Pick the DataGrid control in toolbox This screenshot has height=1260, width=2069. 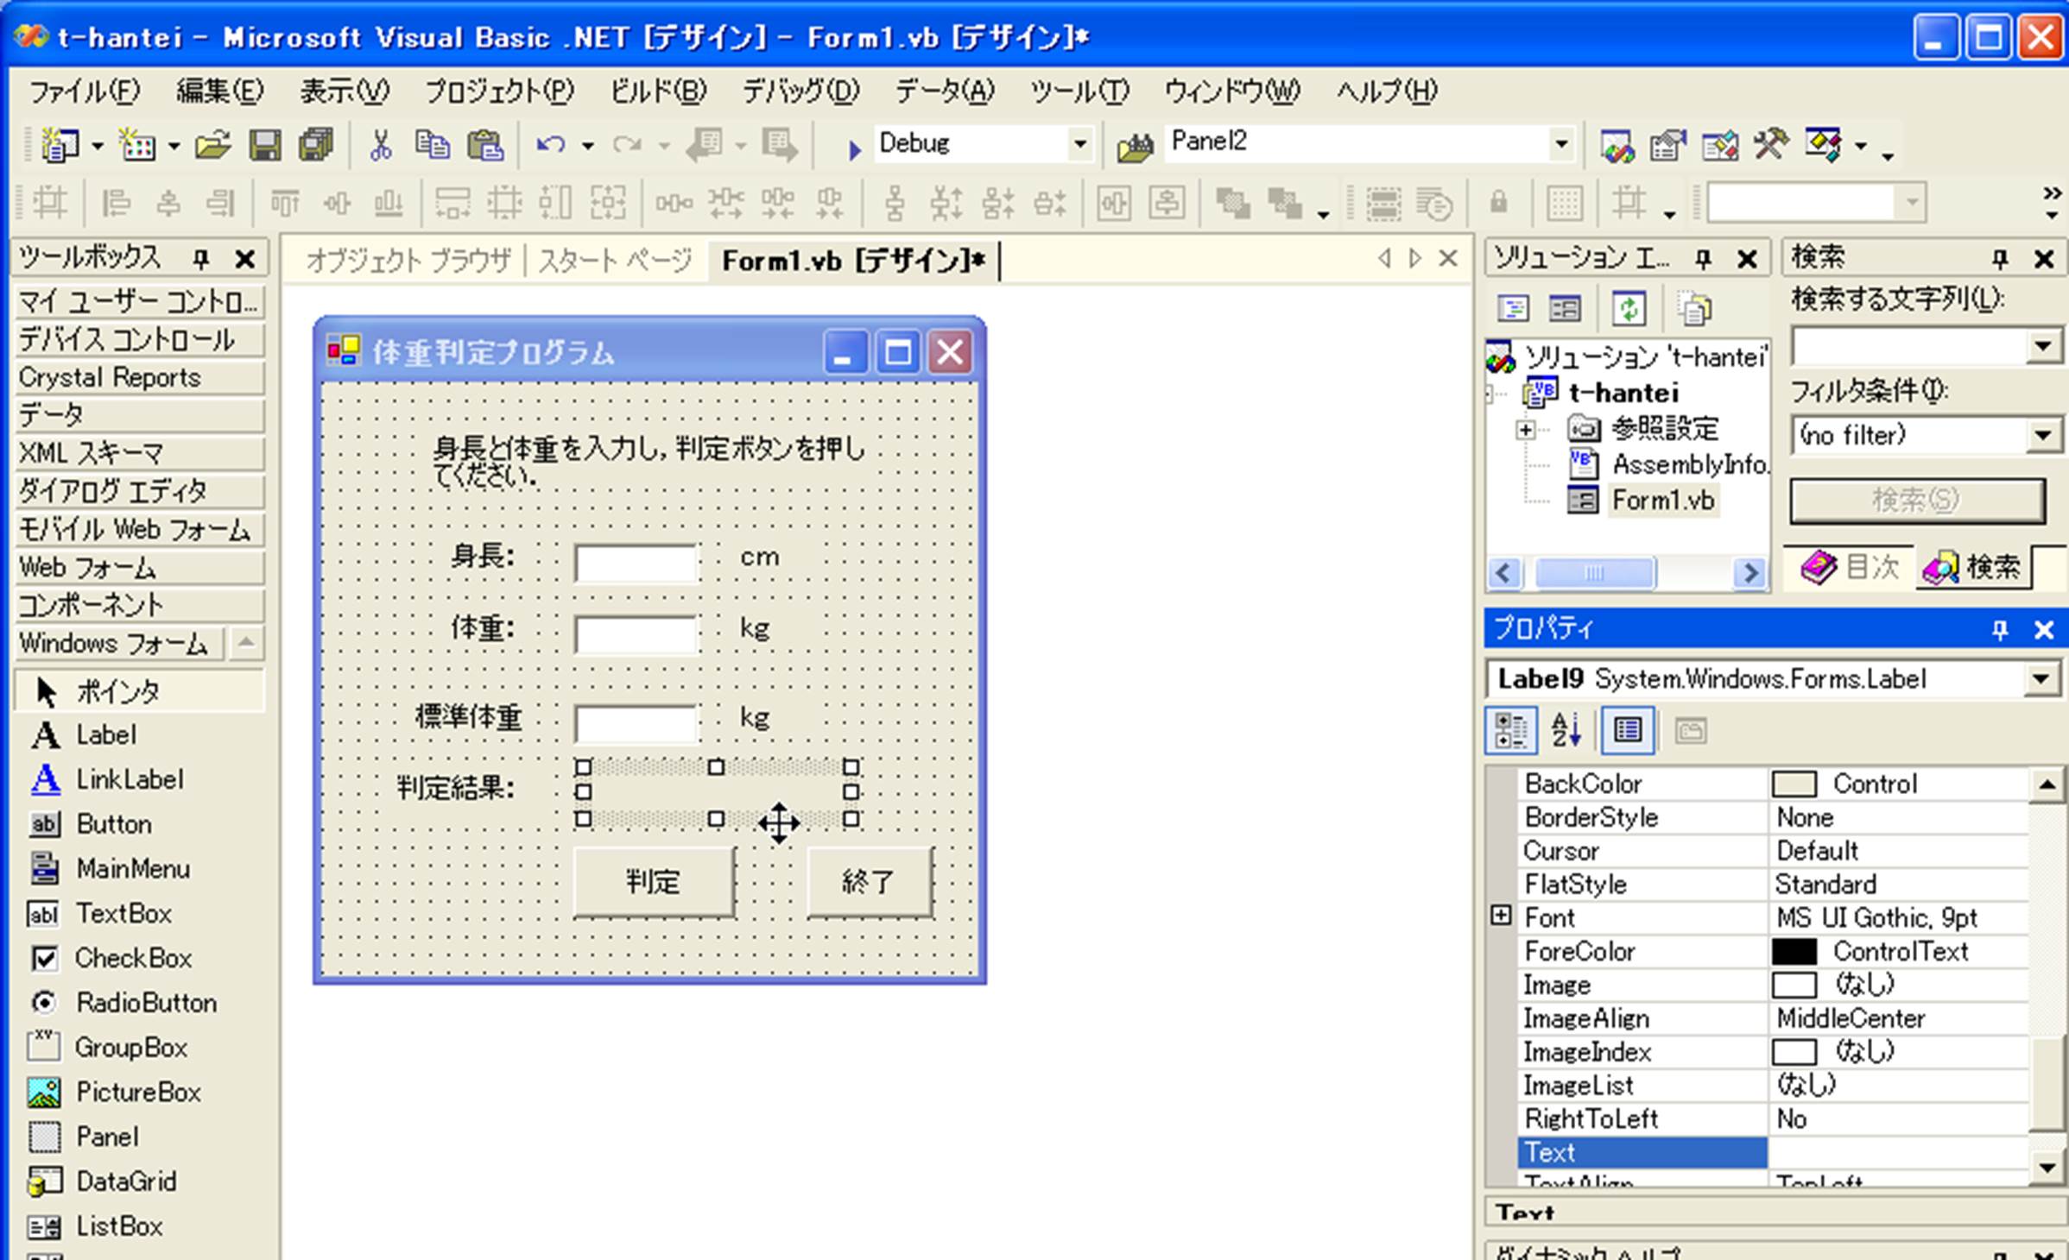126,1181
